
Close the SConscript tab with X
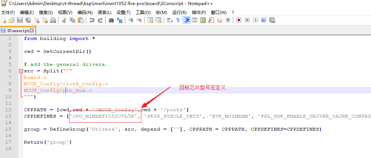tap(31, 31)
